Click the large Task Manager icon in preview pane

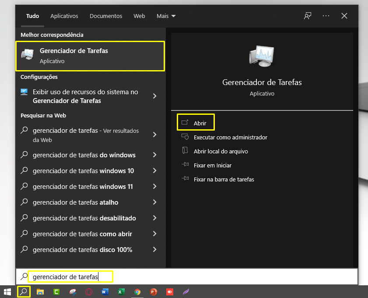pyautogui.click(x=262, y=56)
